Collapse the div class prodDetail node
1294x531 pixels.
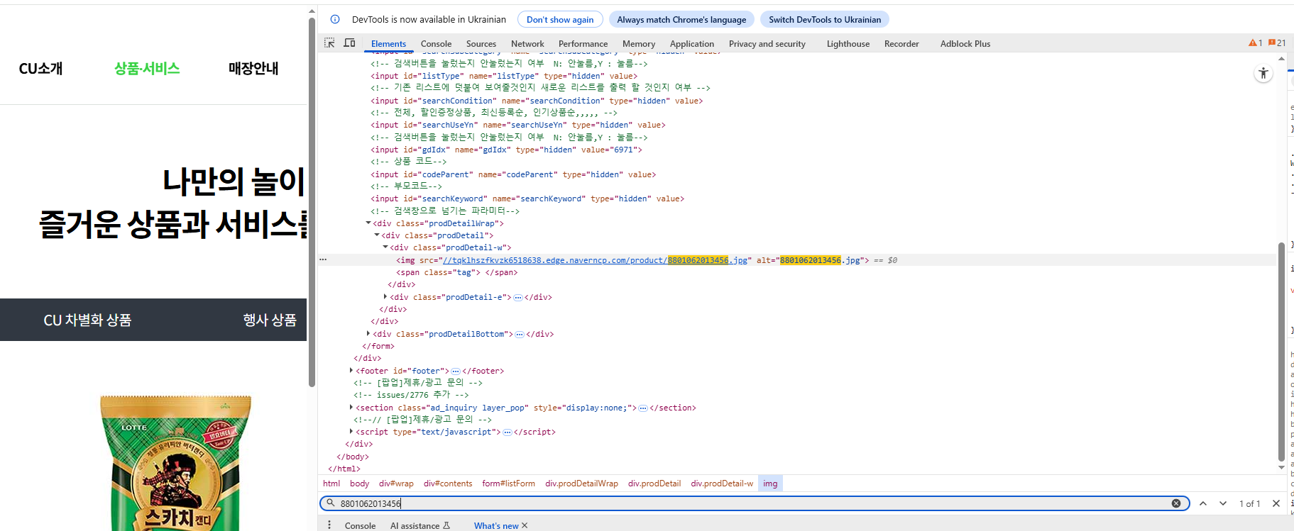click(x=377, y=235)
